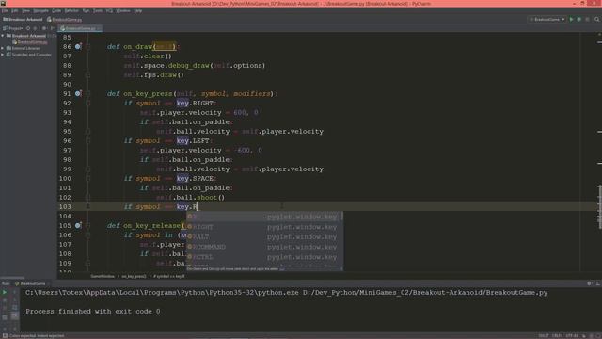Click the Run panel title label
This screenshot has height=339, width=602.
coord(6,283)
